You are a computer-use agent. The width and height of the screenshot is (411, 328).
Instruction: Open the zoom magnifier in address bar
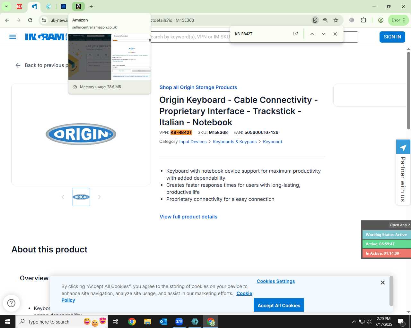(326, 20)
